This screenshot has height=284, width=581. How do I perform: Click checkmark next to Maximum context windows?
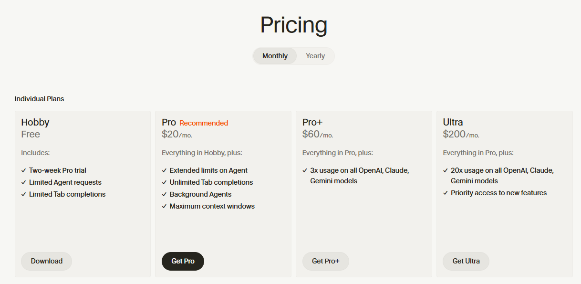[165, 206]
